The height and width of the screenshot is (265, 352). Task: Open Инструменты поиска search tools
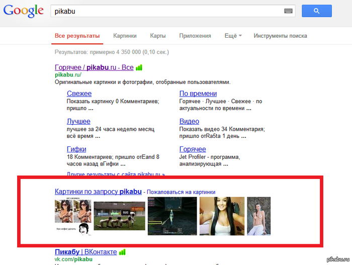[x=280, y=36]
